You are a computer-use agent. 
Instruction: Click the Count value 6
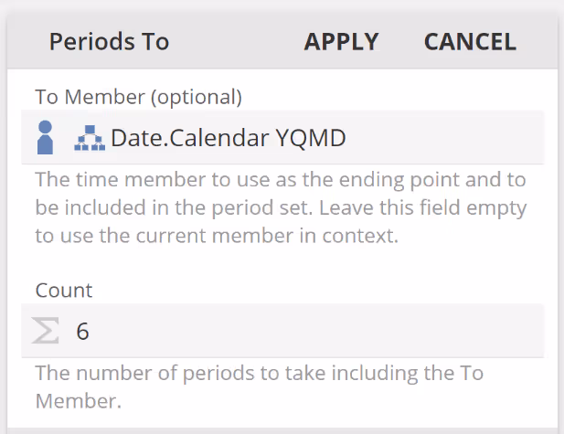[82, 331]
